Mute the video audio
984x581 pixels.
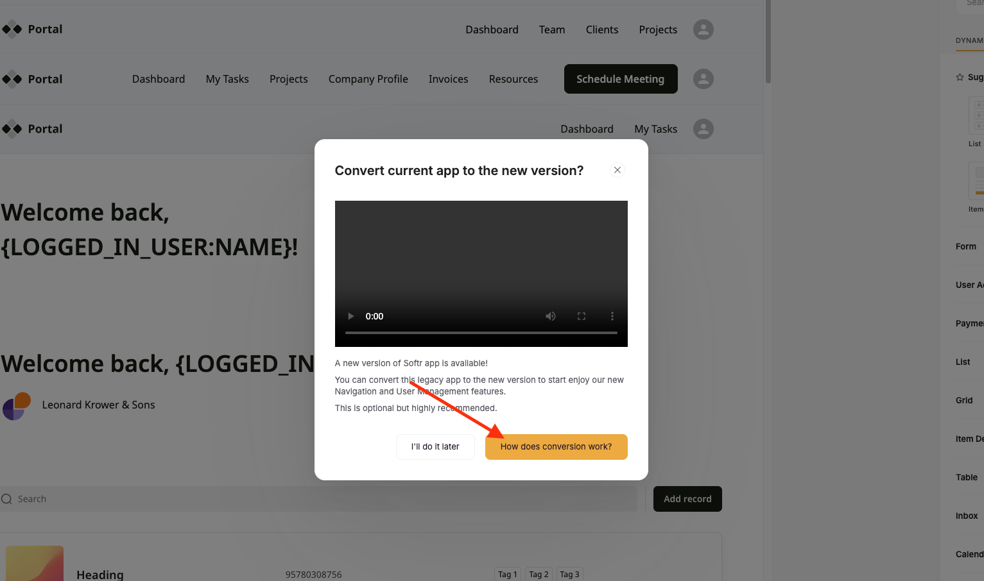550,316
